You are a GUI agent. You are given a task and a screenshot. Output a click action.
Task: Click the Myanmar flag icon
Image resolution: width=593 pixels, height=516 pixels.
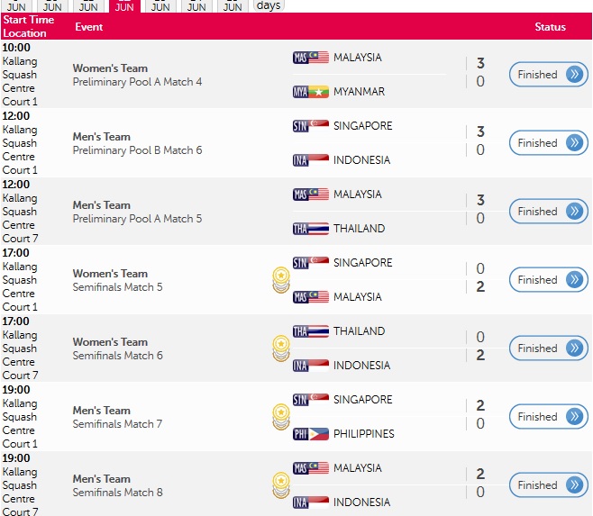311,92
